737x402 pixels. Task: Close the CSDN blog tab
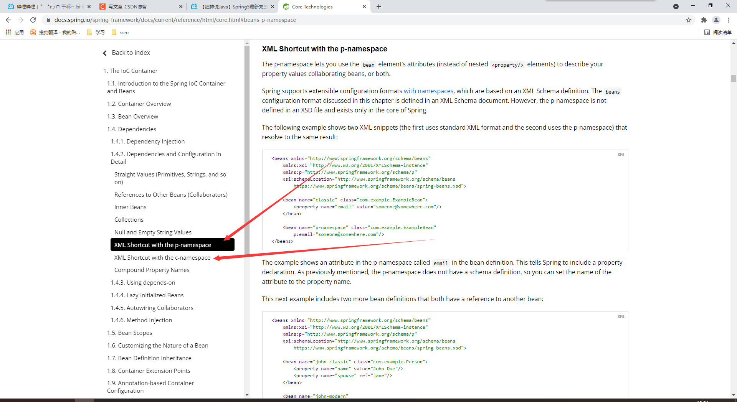[181, 7]
